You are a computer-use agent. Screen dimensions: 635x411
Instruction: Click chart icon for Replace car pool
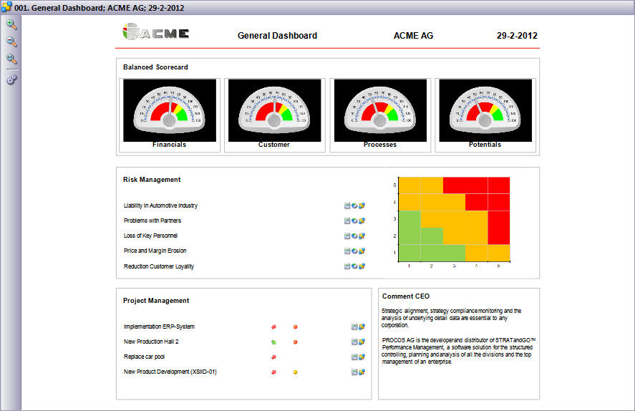tap(354, 357)
